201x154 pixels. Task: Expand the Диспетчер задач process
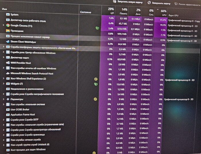tap(3, 57)
